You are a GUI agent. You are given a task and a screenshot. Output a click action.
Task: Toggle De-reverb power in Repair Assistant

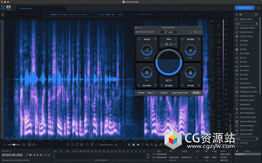coord(139,86)
